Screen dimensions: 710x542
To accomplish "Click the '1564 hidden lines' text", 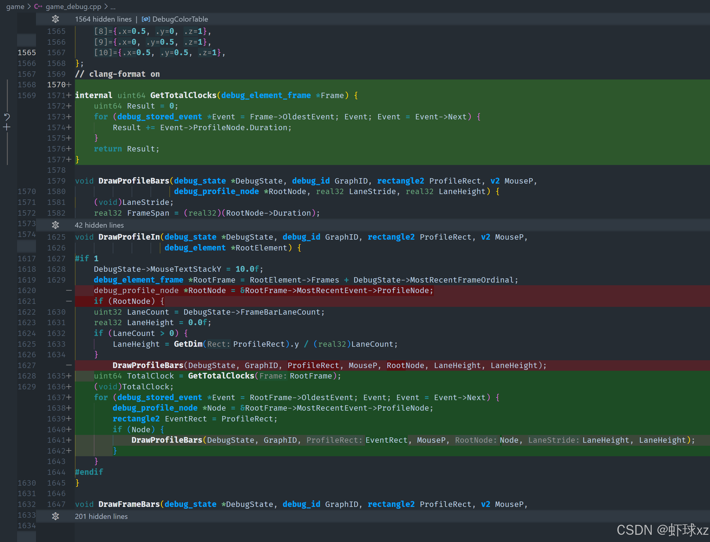I will [x=103, y=19].
